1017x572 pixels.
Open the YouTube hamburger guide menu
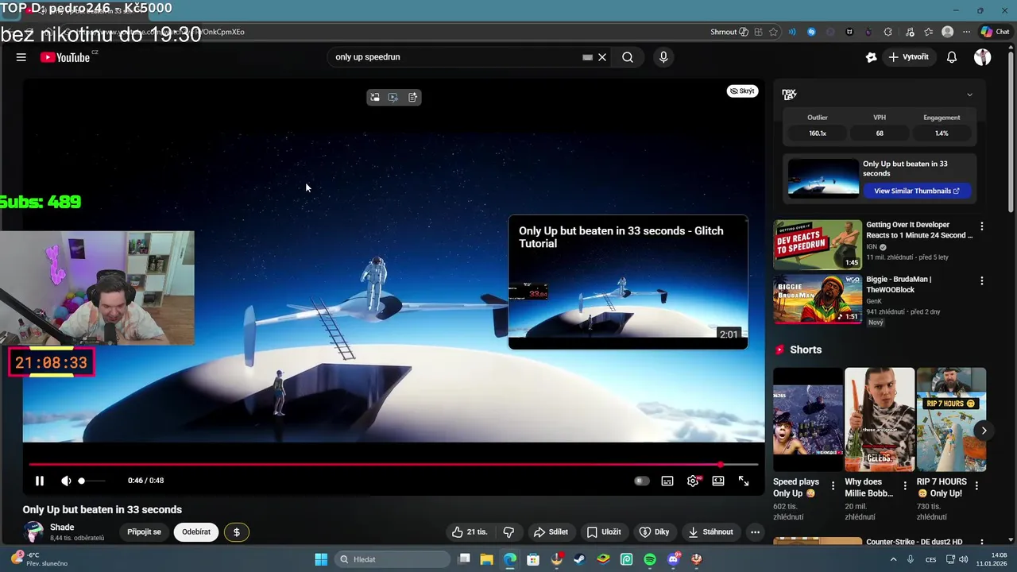(21, 57)
